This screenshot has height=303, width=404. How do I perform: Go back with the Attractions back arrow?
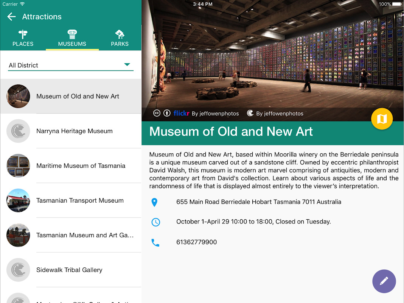point(12,17)
